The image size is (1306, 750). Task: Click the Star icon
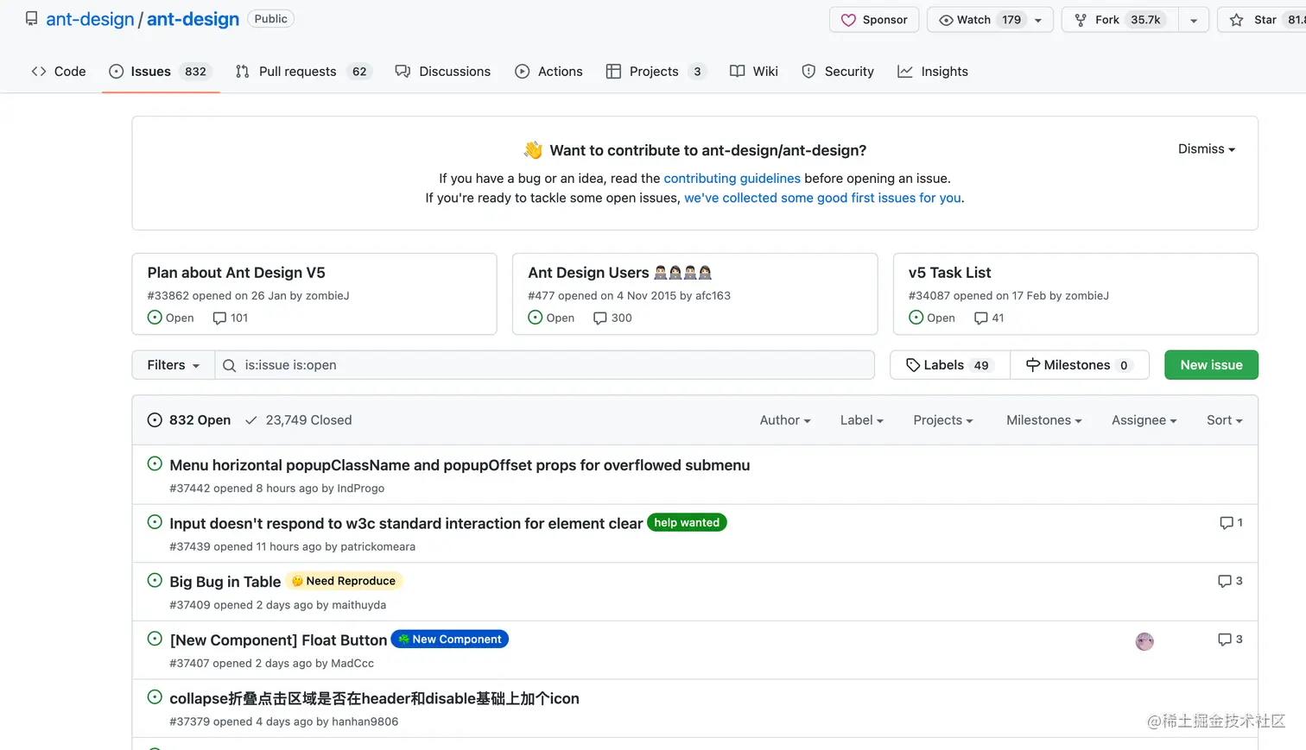(x=1236, y=20)
